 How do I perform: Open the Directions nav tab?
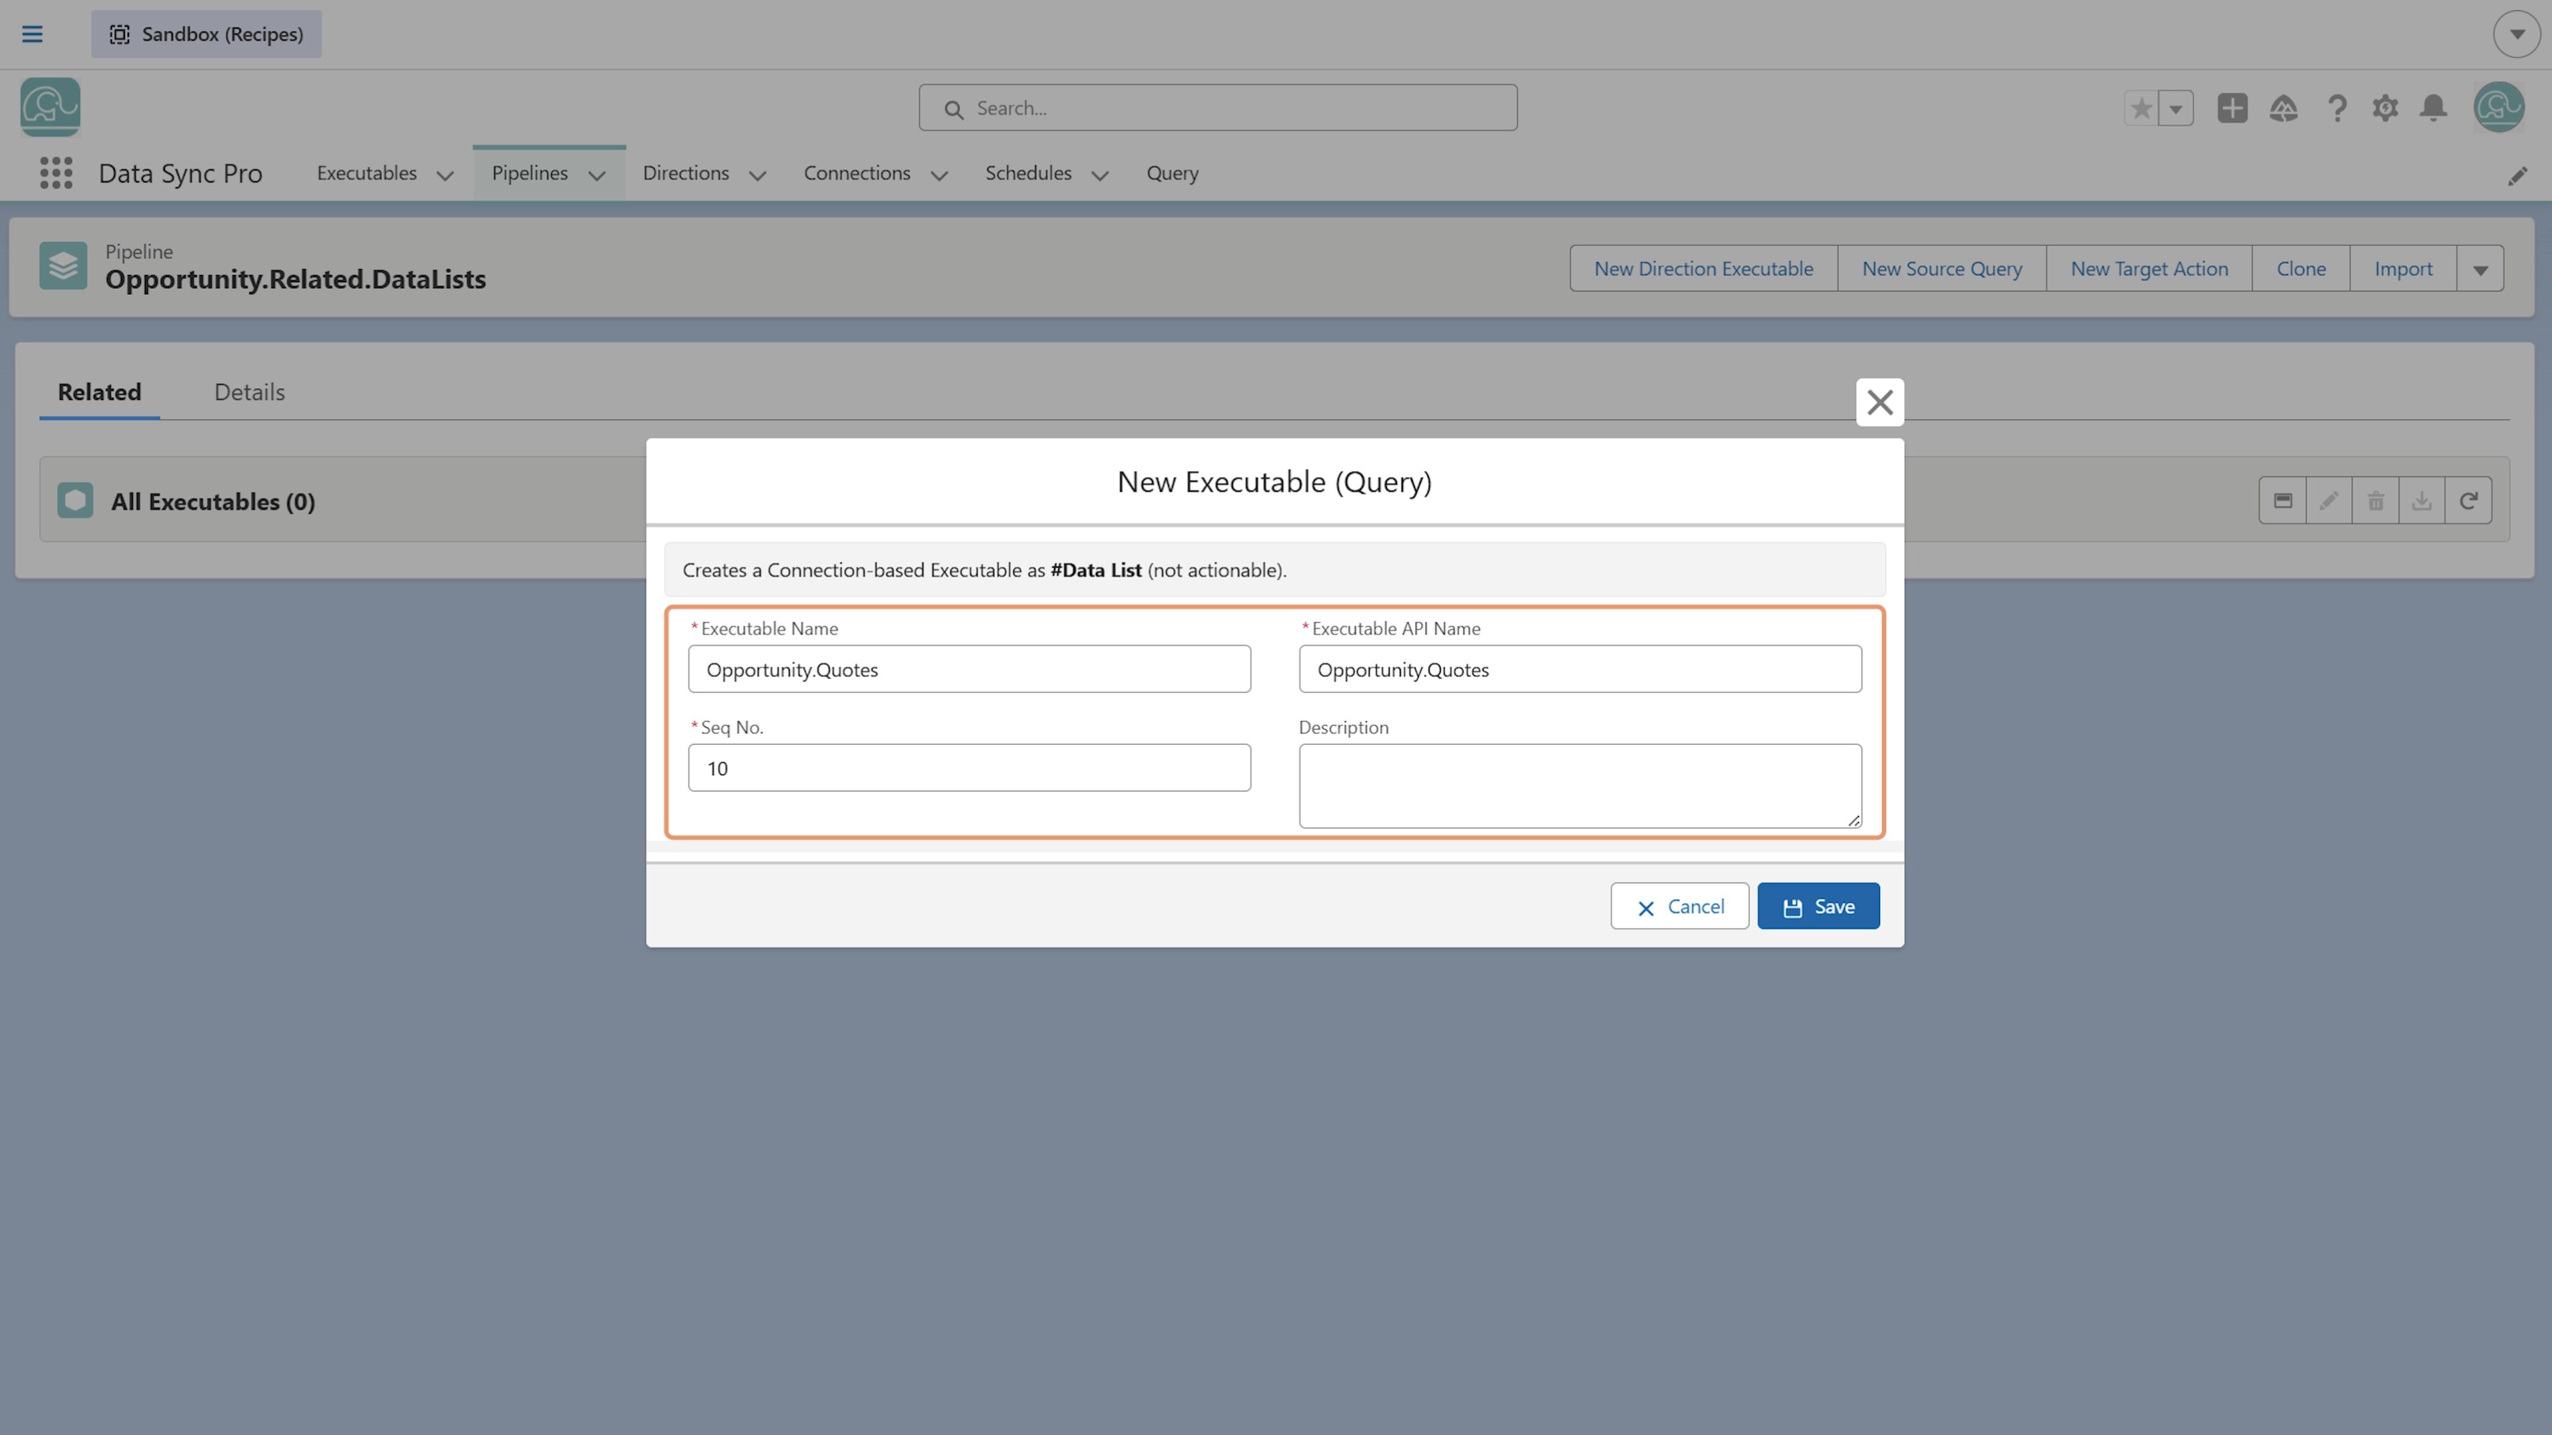686,172
